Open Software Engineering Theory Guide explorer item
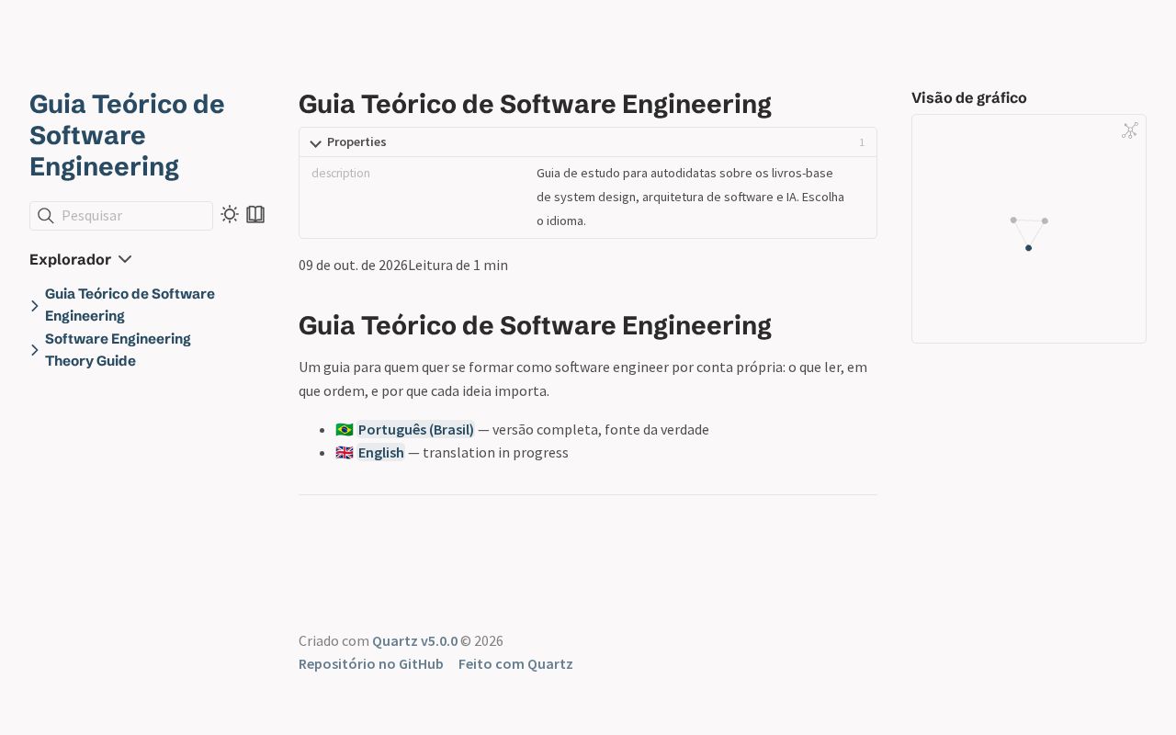 (118, 350)
